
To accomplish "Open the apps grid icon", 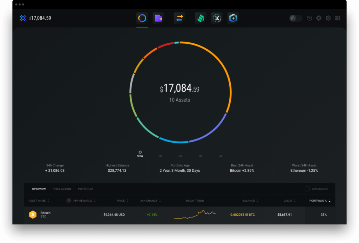I will point(338,18).
